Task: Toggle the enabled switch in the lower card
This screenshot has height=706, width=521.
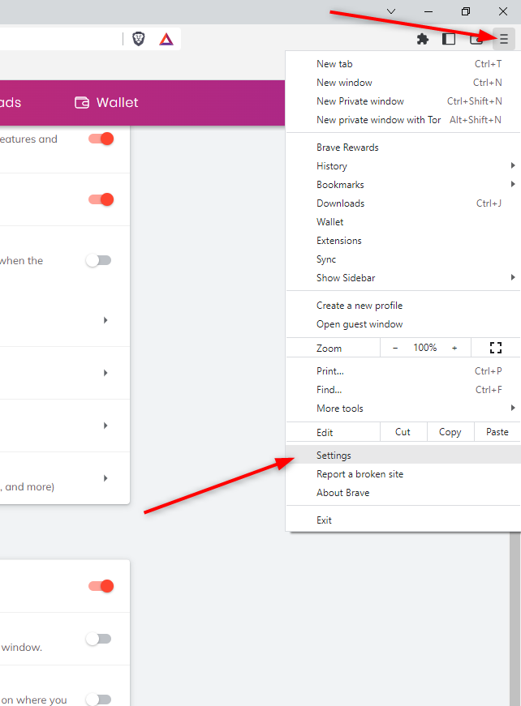Action: (x=101, y=586)
